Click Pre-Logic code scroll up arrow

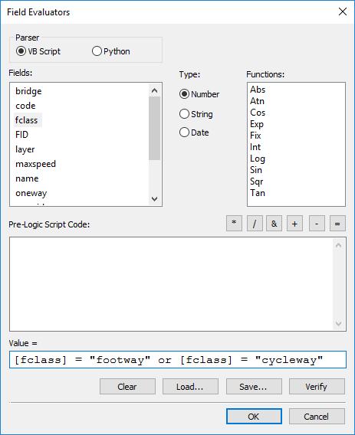pos(339,245)
